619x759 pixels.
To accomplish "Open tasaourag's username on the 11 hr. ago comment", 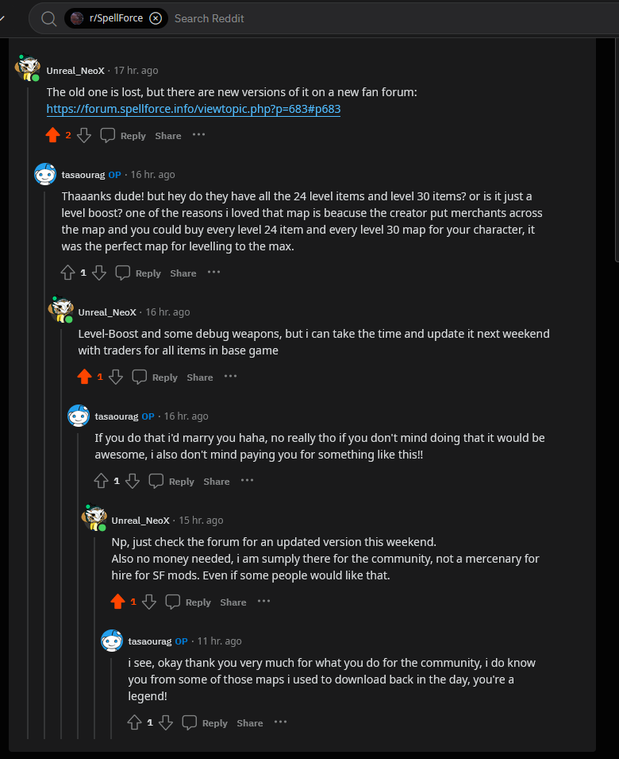I will (x=150, y=641).
